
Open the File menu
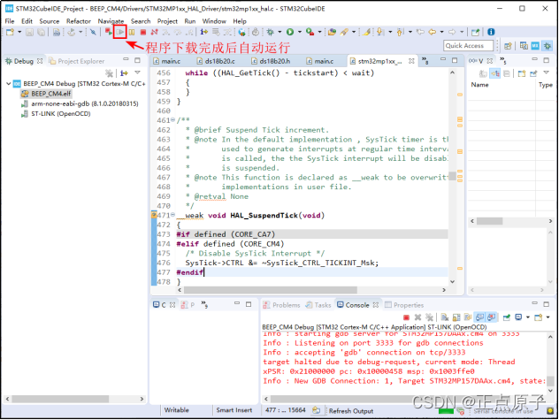tap(10, 21)
